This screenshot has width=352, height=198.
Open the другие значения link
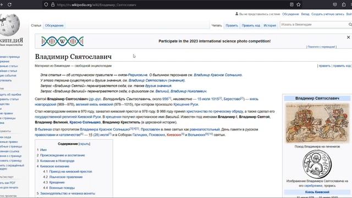(158, 86)
